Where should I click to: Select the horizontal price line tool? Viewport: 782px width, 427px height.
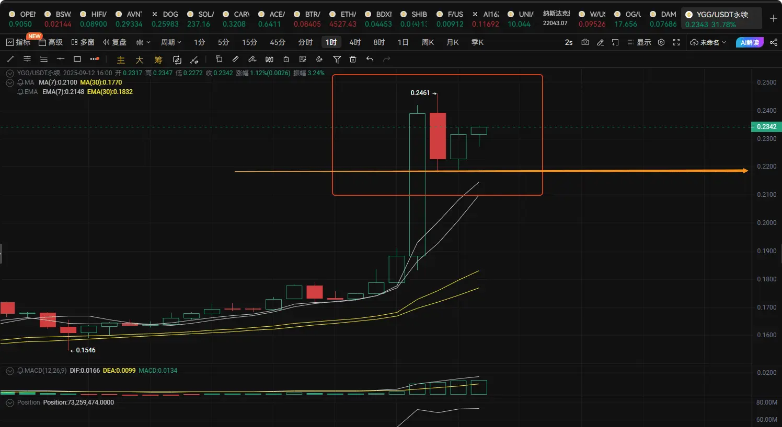61,60
